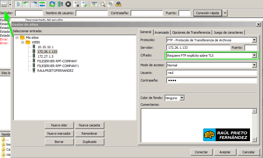Click the disconnect from server icon
This screenshot has height=158, width=263.
(76, 4)
